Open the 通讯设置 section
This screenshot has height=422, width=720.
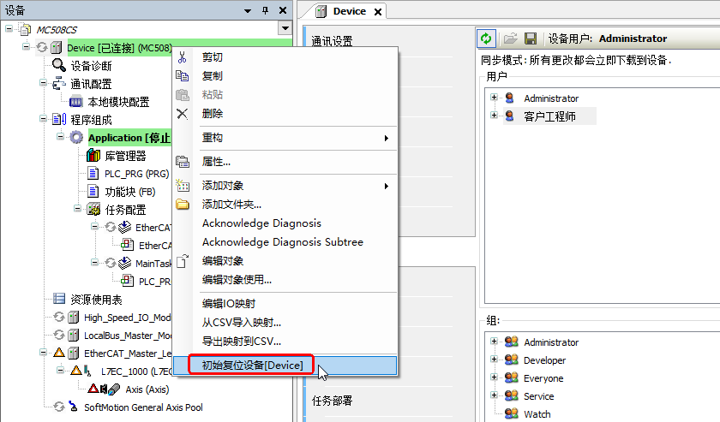coord(332,41)
